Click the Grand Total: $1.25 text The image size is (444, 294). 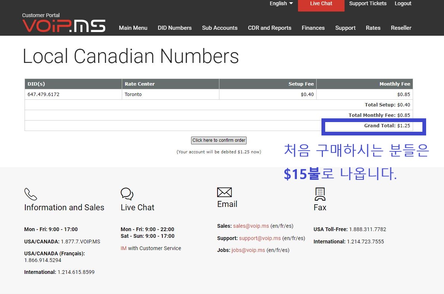(x=387, y=126)
